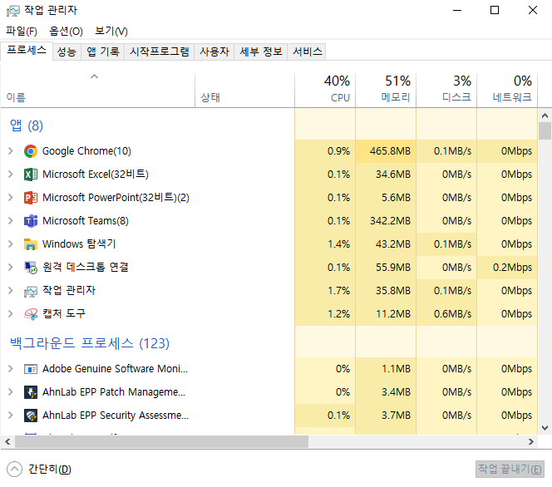Image resolution: width=552 pixels, height=487 pixels.
Task: Click the 상태 column header
Action: click(244, 90)
